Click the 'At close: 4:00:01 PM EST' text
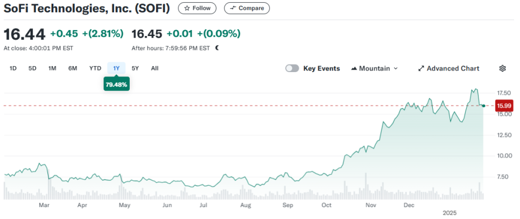Viewport: 520px width, 219px height. pos(38,48)
